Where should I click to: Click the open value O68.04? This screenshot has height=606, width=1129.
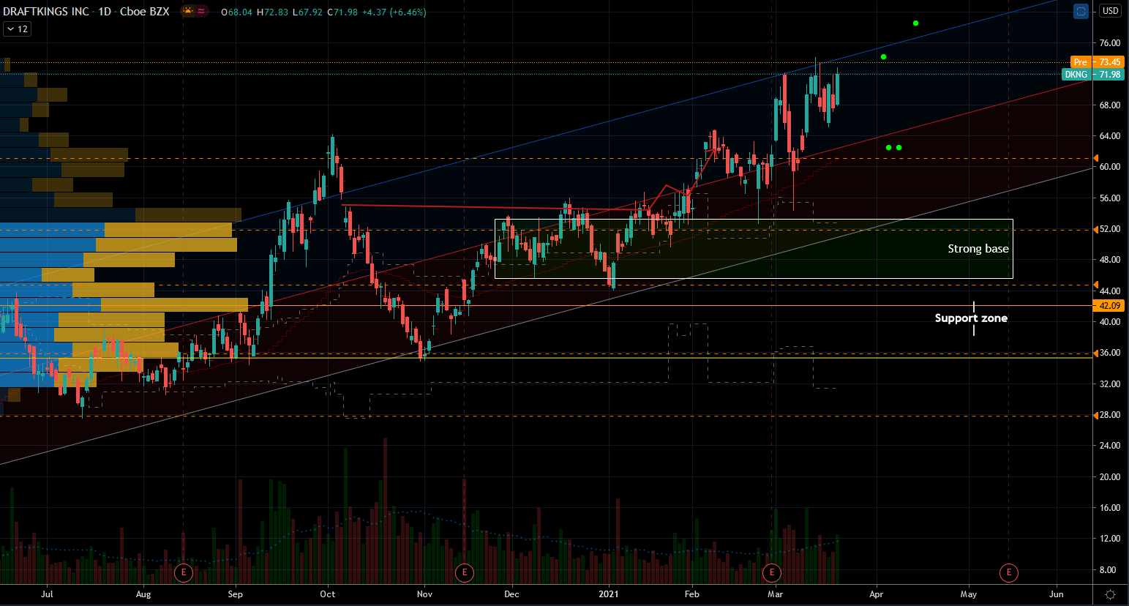[236, 12]
